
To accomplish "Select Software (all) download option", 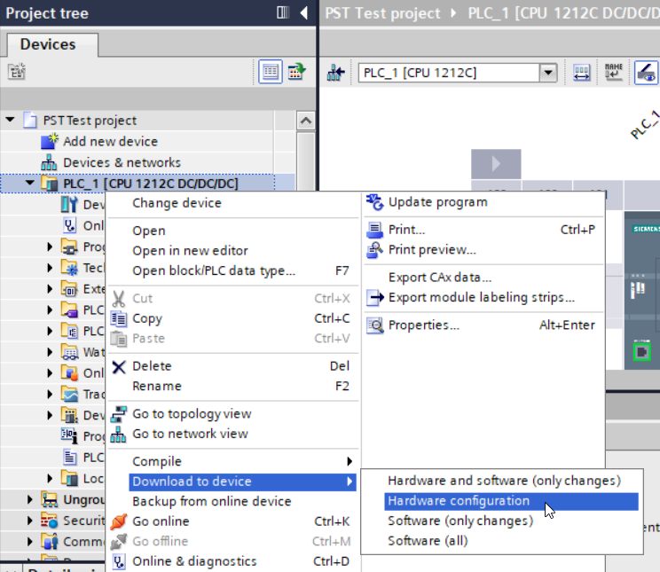I will click(x=428, y=541).
